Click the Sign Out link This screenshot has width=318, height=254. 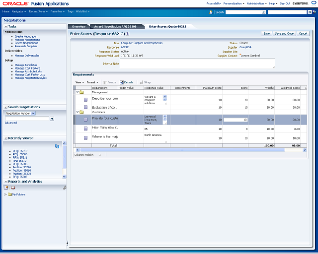coord(285,3)
